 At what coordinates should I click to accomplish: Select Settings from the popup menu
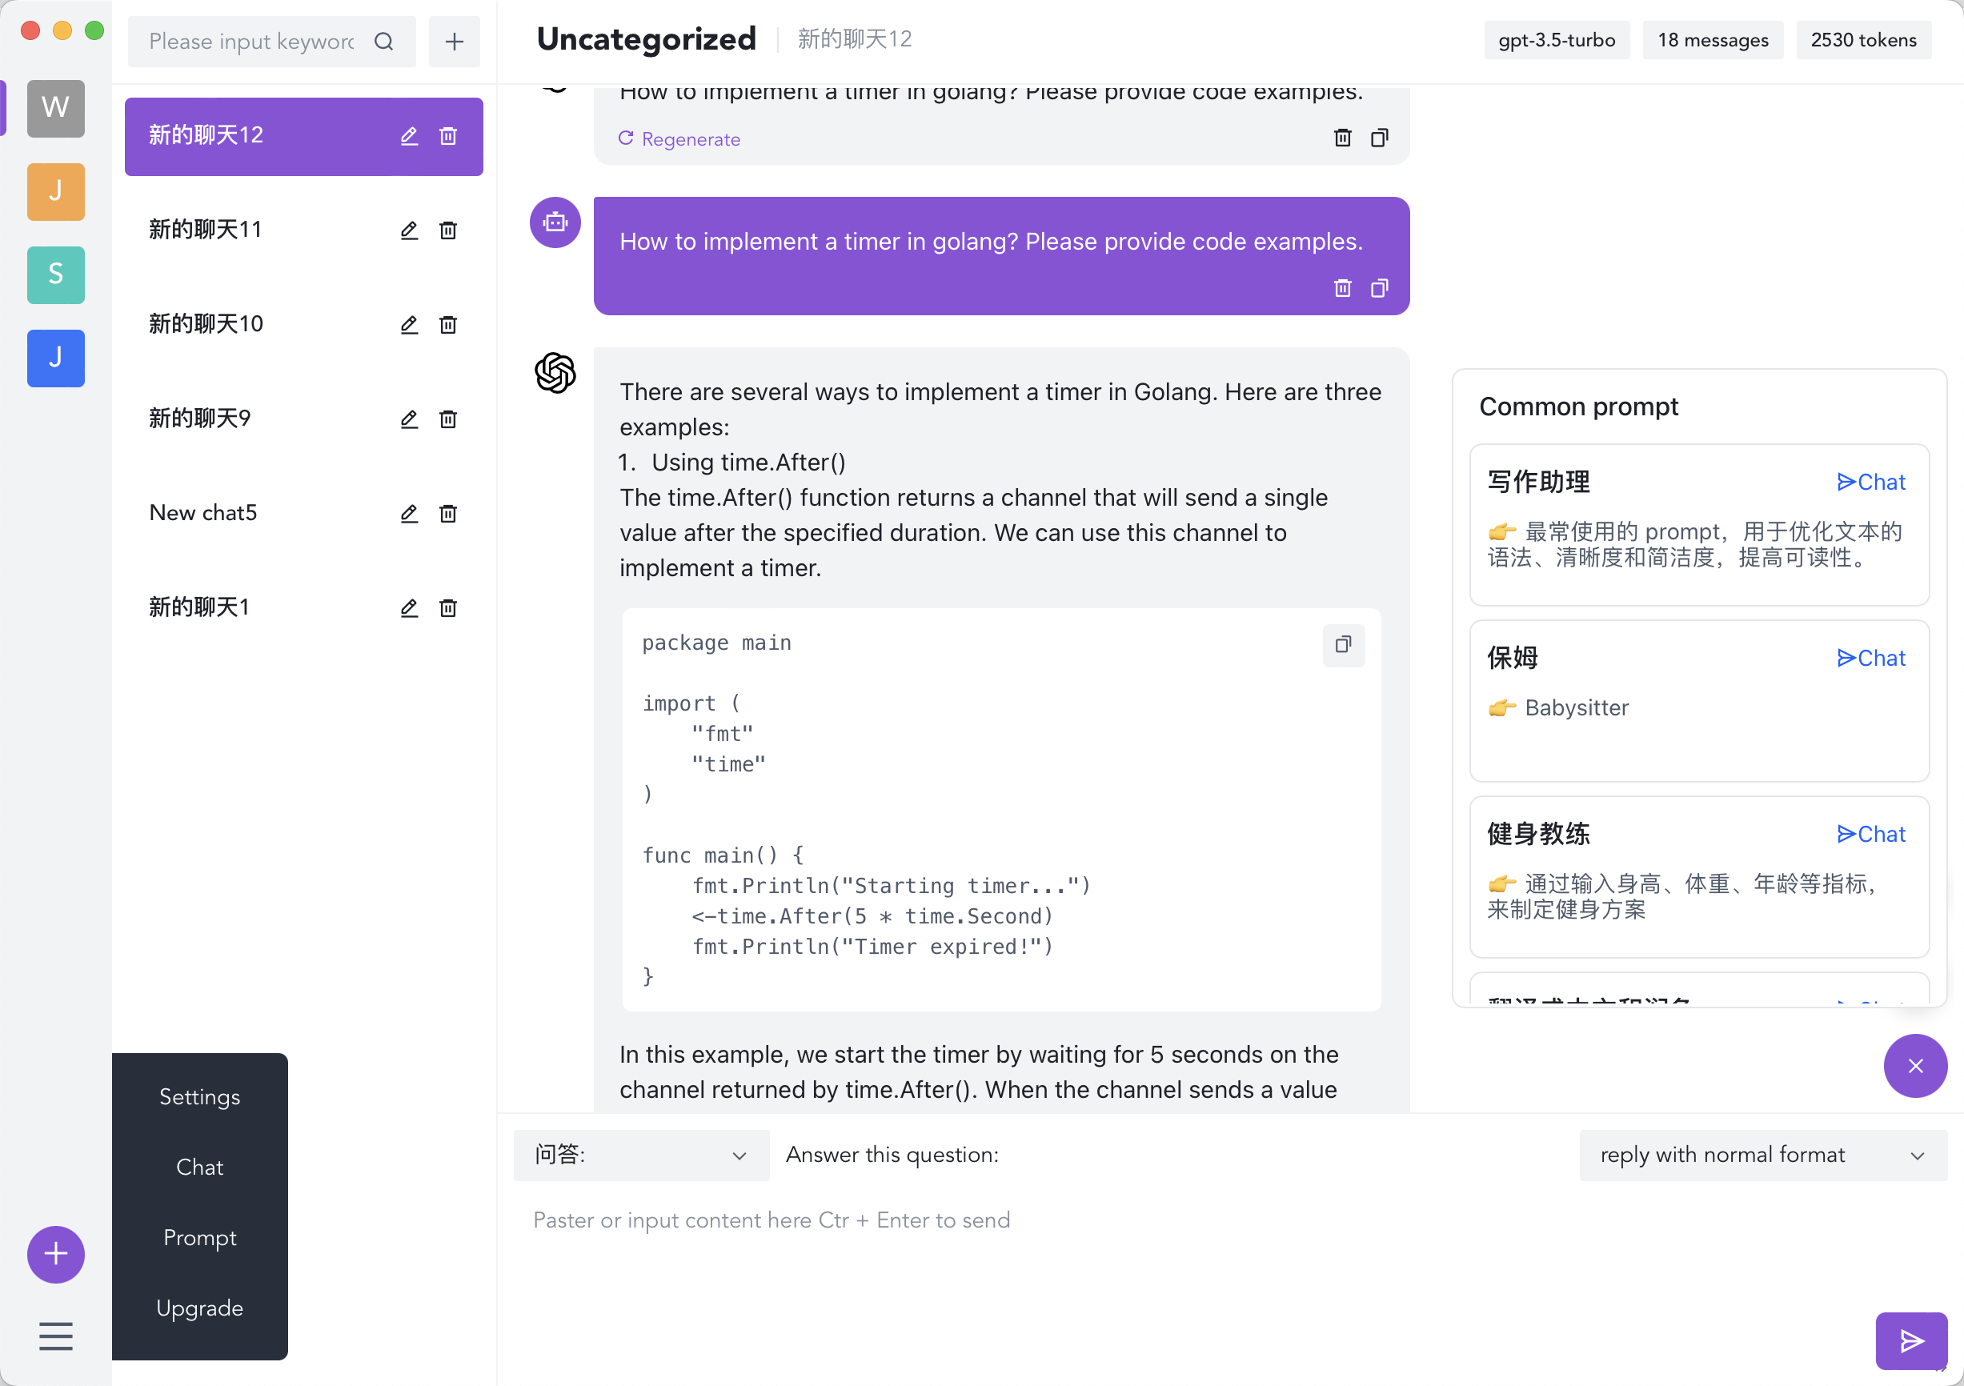(199, 1097)
